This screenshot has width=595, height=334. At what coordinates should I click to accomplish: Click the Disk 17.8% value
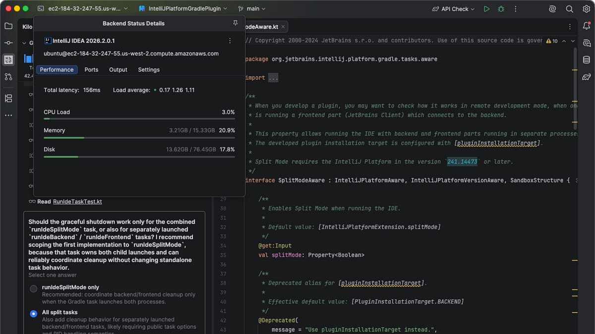(227, 149)
